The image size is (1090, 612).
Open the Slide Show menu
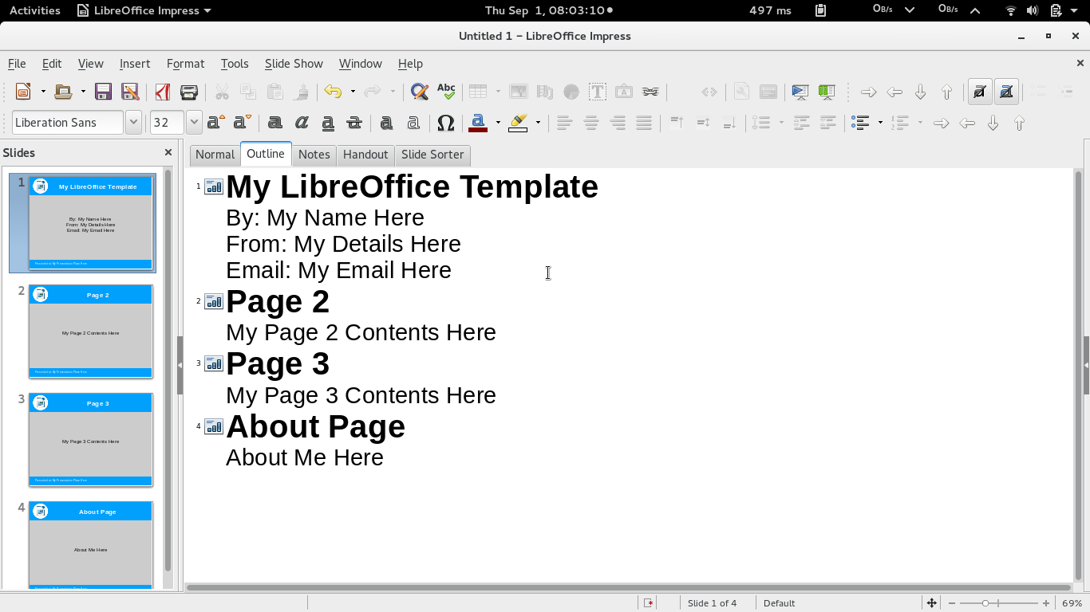[294, 64]
